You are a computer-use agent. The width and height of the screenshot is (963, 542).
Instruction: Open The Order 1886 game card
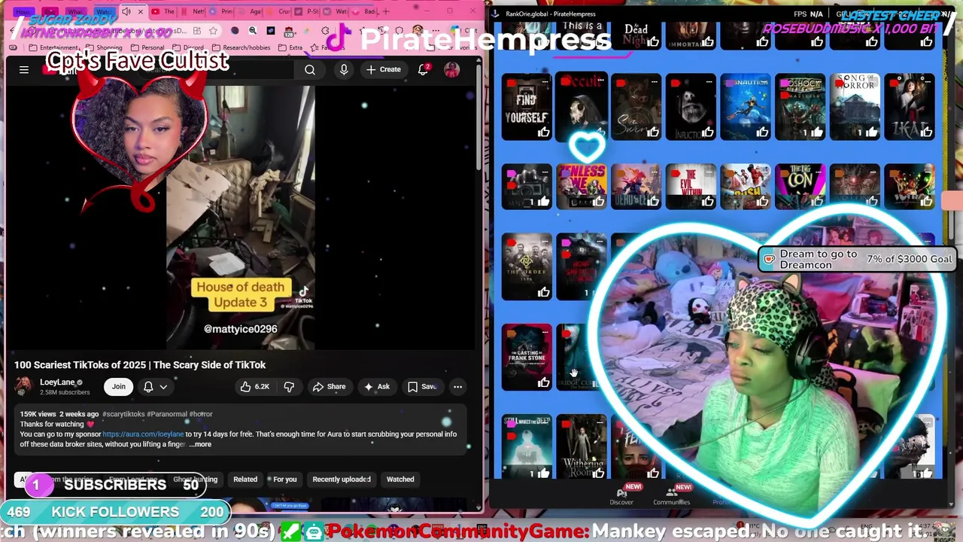pyautogui.click(x=527, y=266)
